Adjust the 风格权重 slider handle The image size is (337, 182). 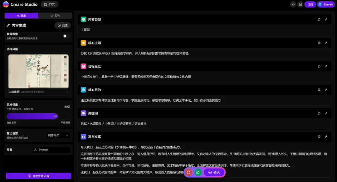click(x=56, y=116)
